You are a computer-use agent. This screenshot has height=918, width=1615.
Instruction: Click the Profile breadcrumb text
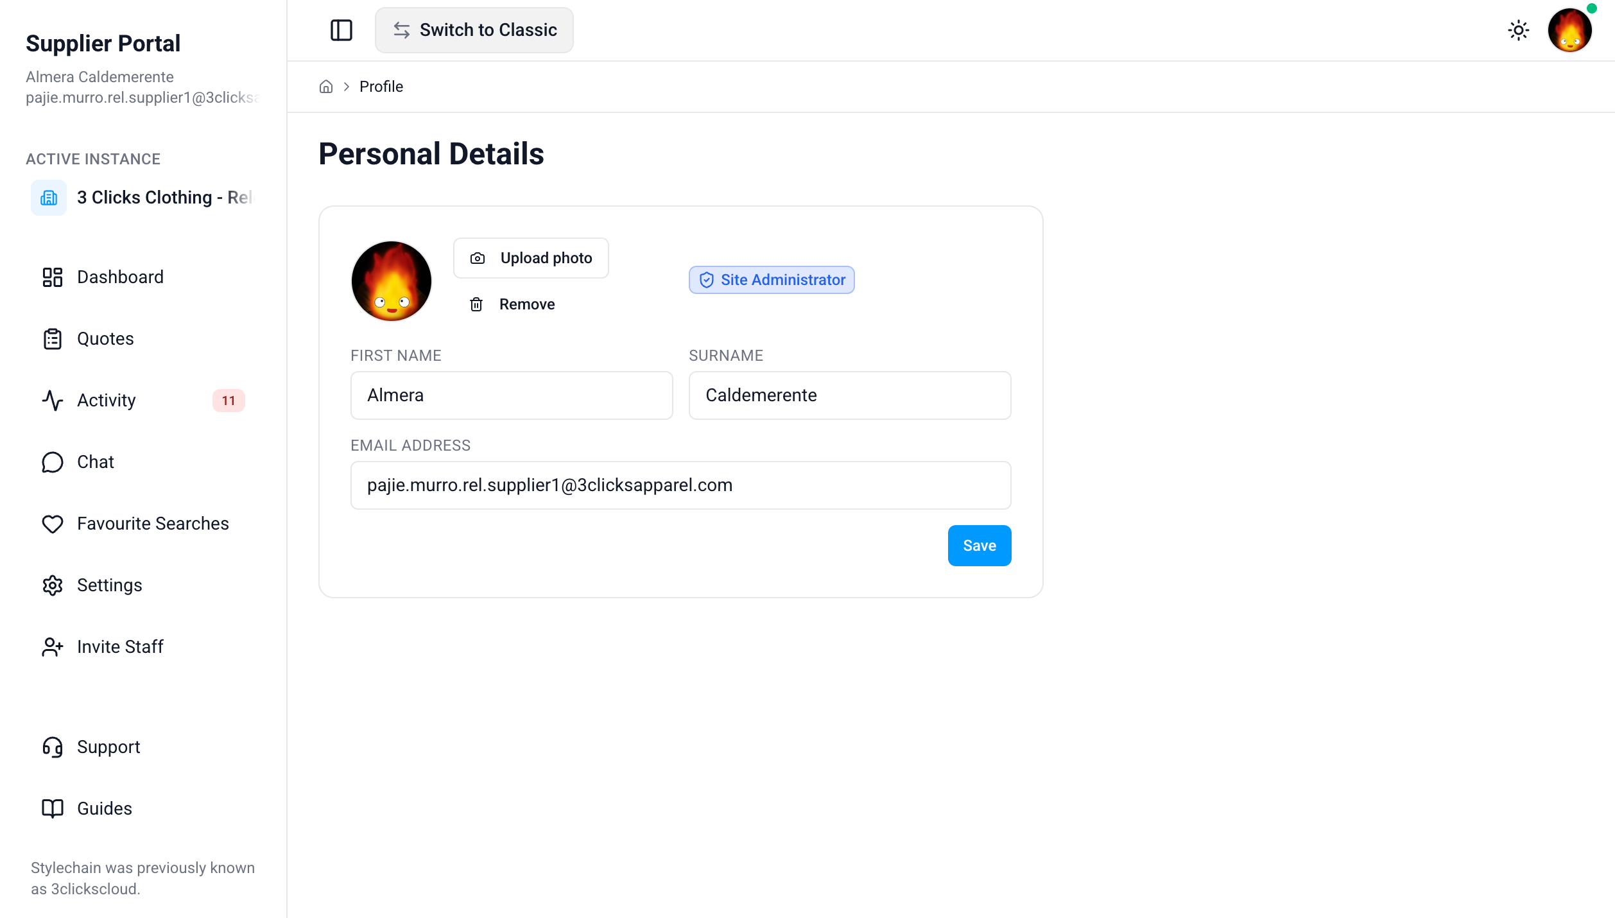[381, 87]
